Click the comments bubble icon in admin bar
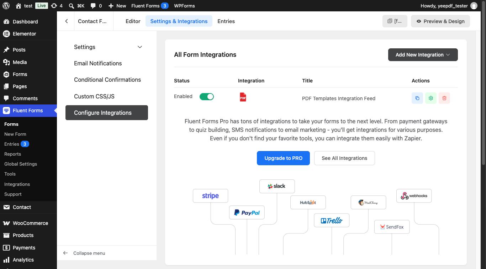The width and height of the screenshot is (486, 269). [x=93, y=6]
